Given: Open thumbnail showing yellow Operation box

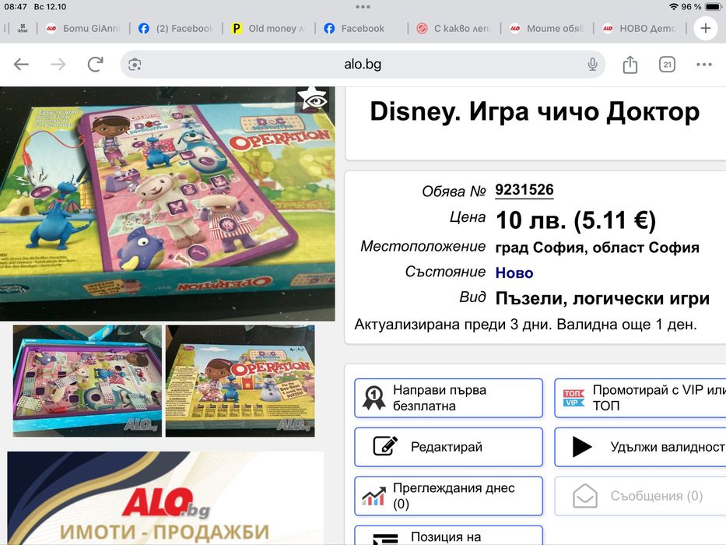Looking at the screenshot, I should pyautogui.click(x=240, y=381).
